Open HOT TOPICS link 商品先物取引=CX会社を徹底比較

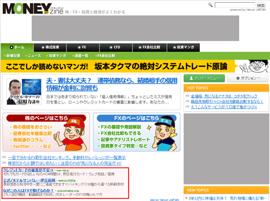[x=227, y=101]
